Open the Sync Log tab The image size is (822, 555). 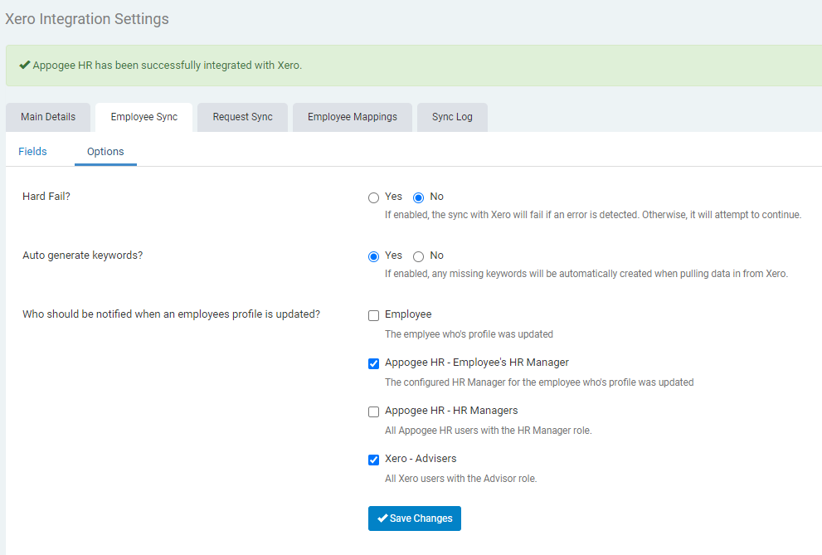pyautogui.click(x=451, y=117)
